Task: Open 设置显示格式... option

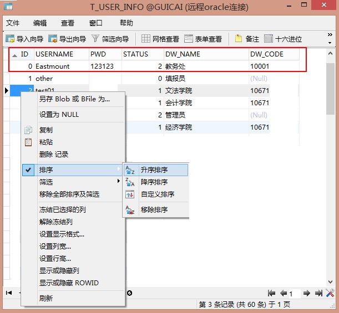Action: click(62, 234)
